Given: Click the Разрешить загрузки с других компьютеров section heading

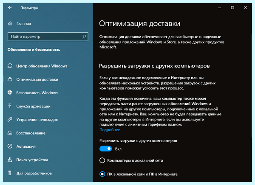Looking at the screenshot, I should pyautogui.click(x=154, y=66).
